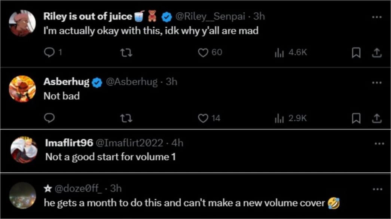Share Asberhug's "Not bad" tweet

point(376,119)
